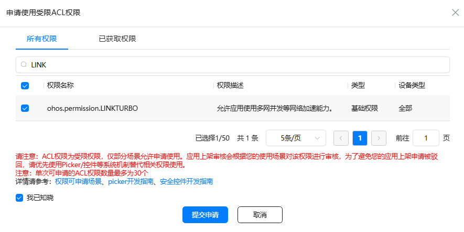This screenshot has height=232, width=464.
Task: Toggle the select-all header checkbox
Action: coord(25,86)
